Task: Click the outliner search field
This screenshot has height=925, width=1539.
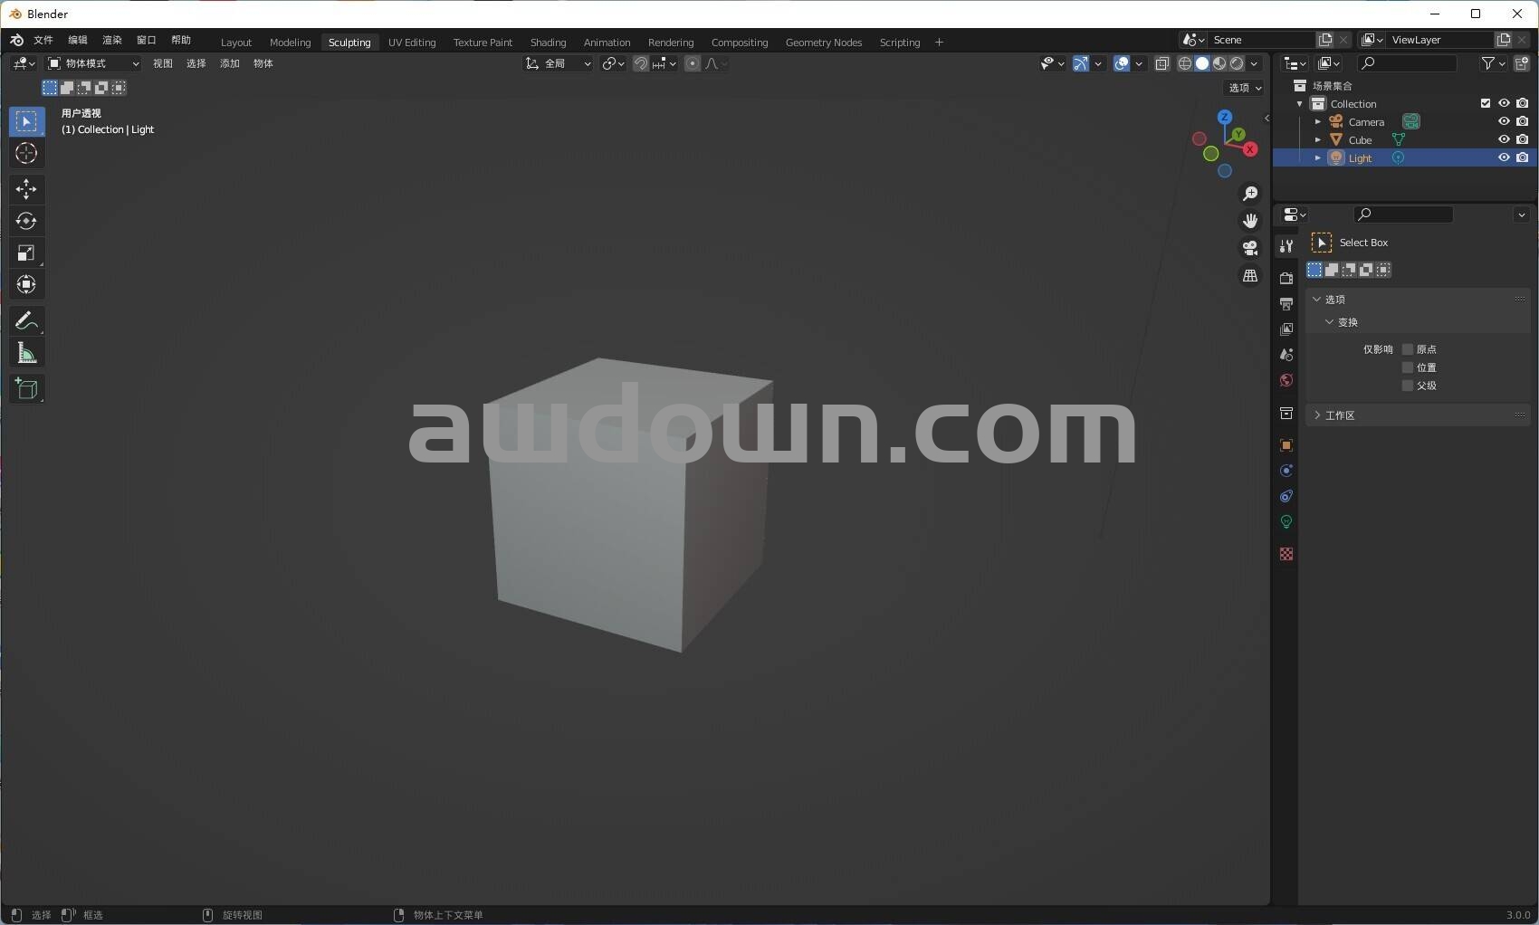Action: point(1407,63)
